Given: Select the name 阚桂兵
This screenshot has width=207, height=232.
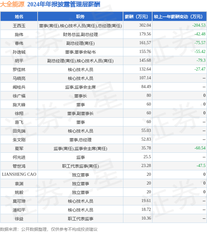Looking at the screenshot, I should [19, 87].
